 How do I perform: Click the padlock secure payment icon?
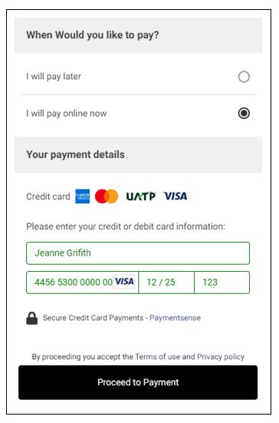tap(31, 318)
